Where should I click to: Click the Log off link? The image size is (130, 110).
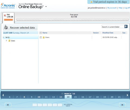coord(127,8)
